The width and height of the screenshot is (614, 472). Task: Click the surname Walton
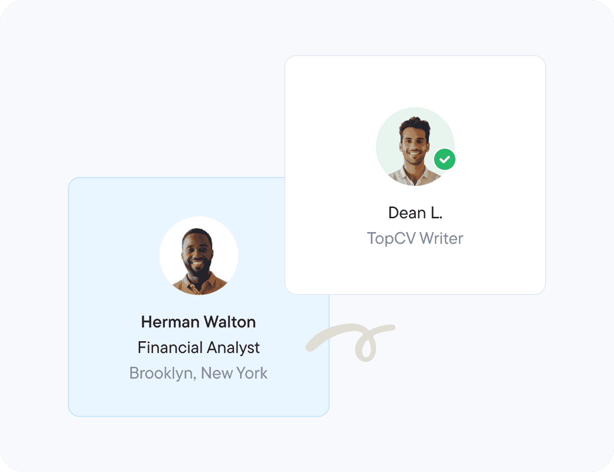pyautogui.click(x=230, y=322)
